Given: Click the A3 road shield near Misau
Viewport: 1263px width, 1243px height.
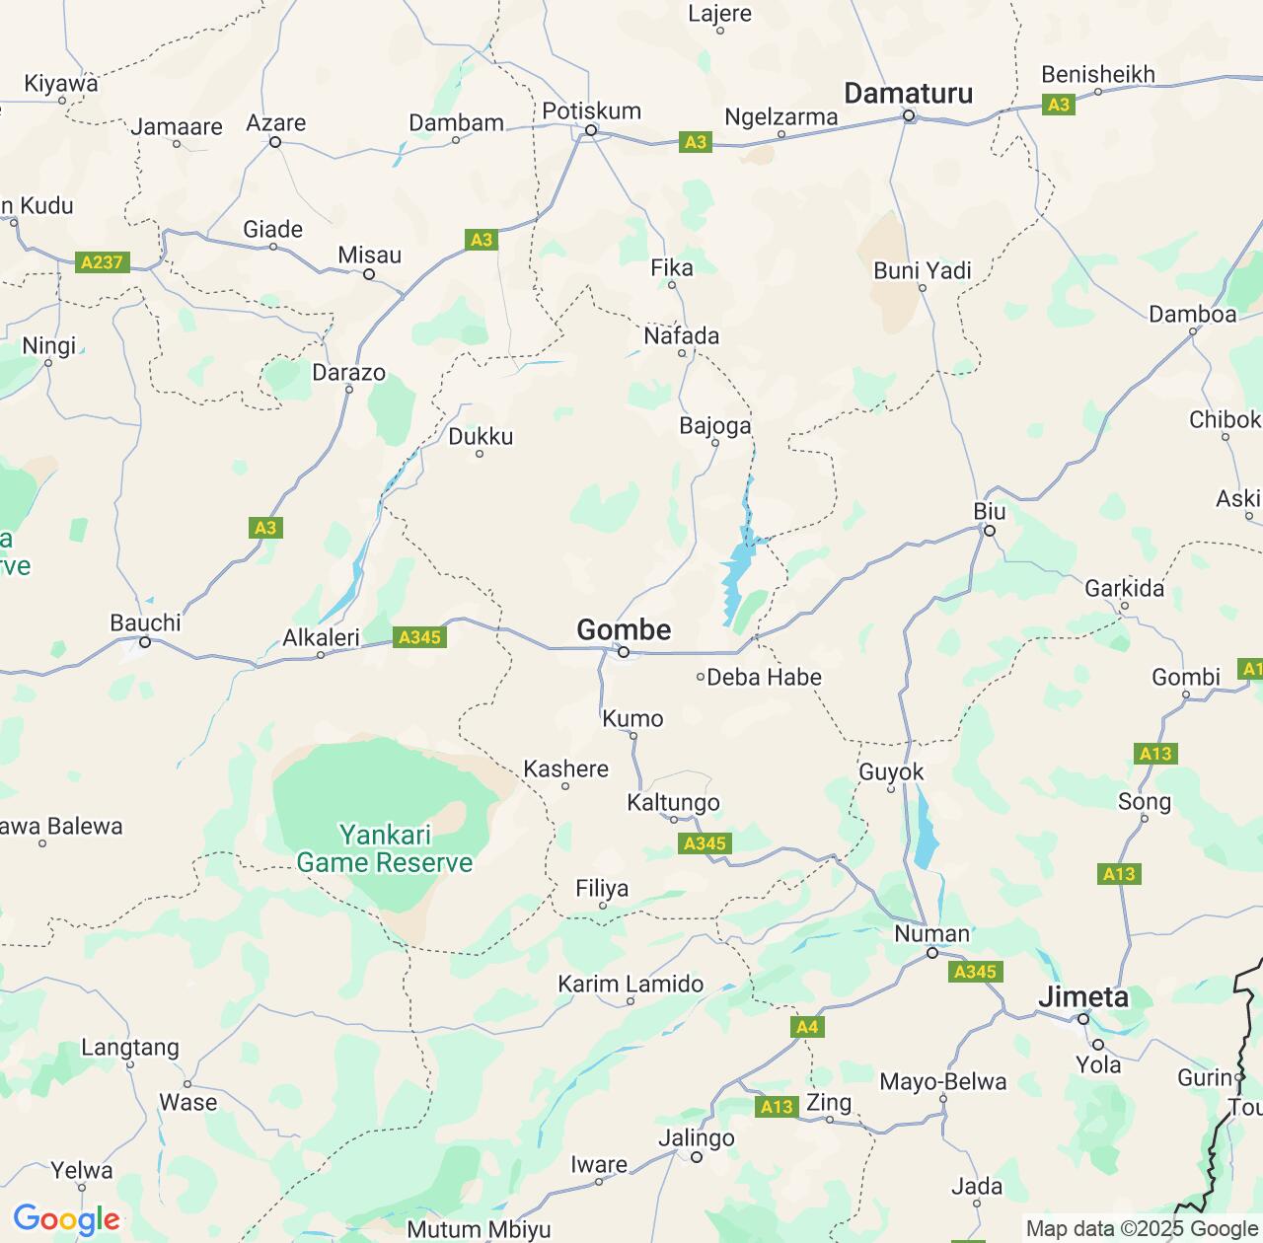Looking at the screenshot, I should point(481,240).
